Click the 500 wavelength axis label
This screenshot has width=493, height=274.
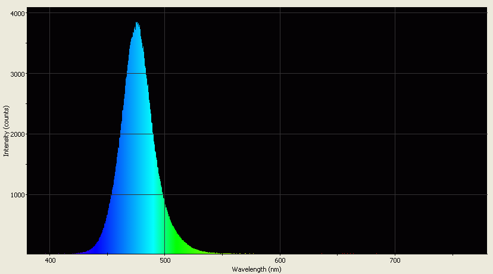165,260
